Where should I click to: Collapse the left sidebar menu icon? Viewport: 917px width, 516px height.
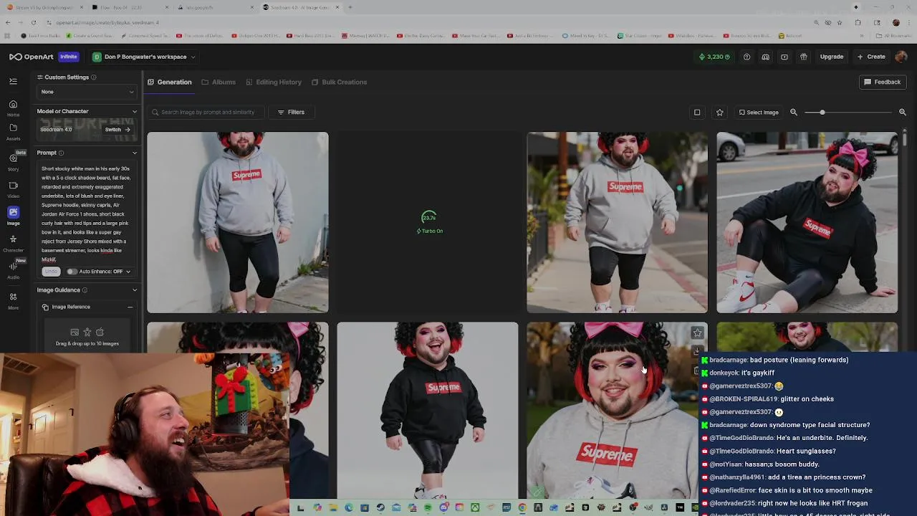pos(13,82)
